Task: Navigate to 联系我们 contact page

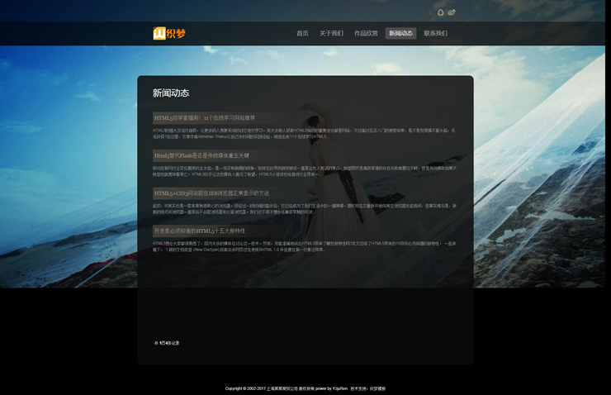Action: click(x=435, y=34)
